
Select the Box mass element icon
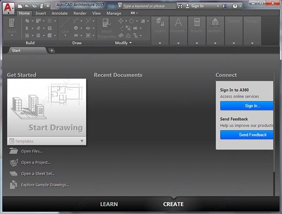(x=50, y=35)
